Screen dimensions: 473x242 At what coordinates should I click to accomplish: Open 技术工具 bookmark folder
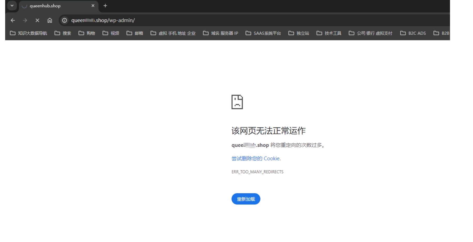[x=329, y=33]
